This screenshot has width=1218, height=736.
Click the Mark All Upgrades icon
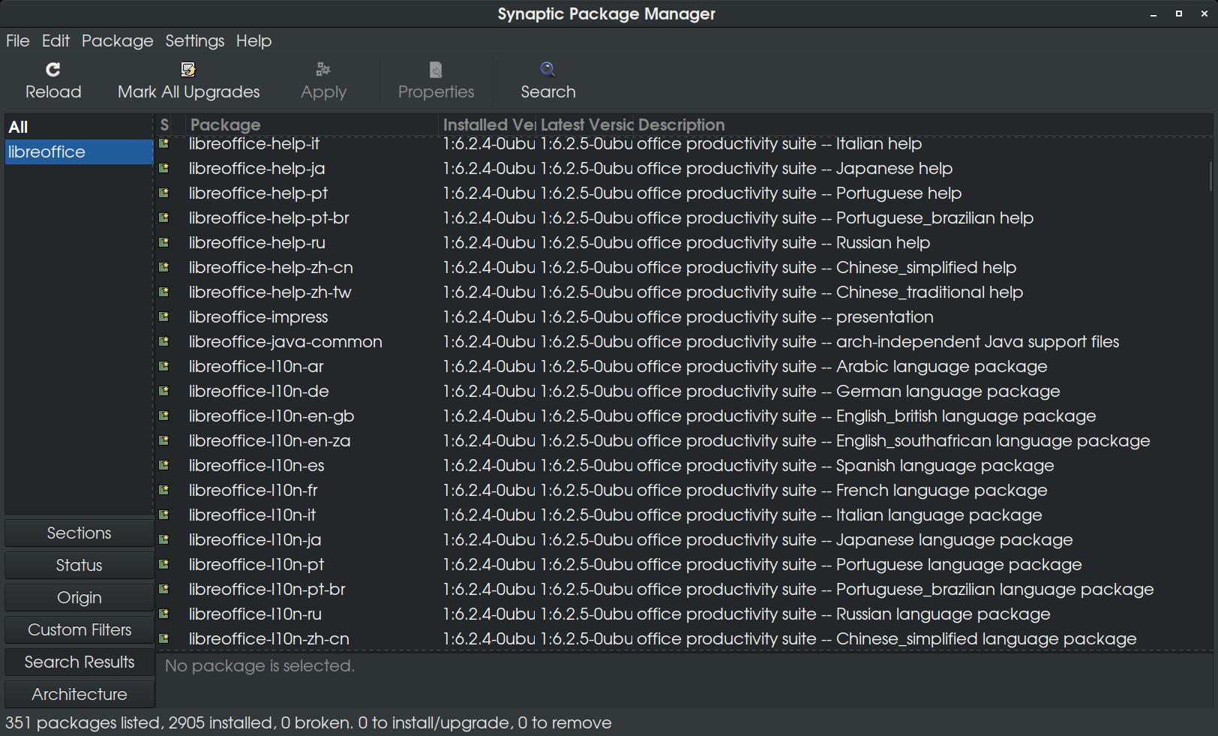(188, 70)
